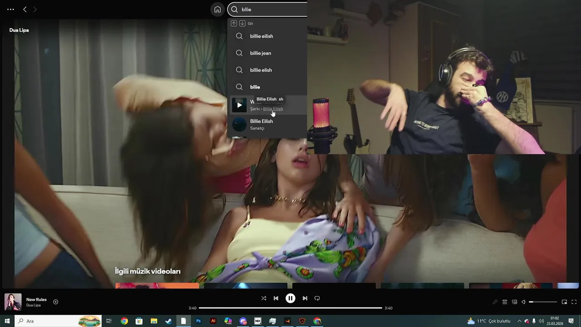Open the lyrics microphone icon
Image resolution: width=581 pixels, height=327 pixels.
[x=495, y=302]
